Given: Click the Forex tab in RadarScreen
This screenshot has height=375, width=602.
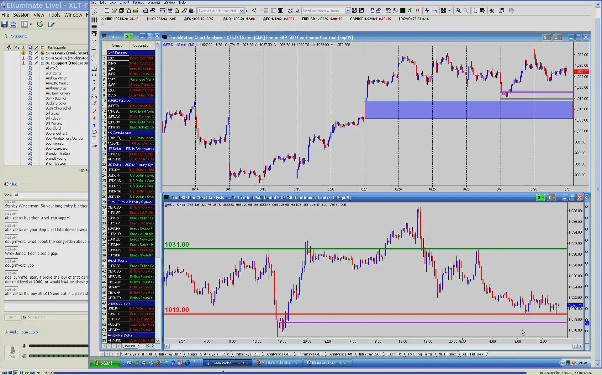Looking at the screenshot, I should [x=130, y=346].
